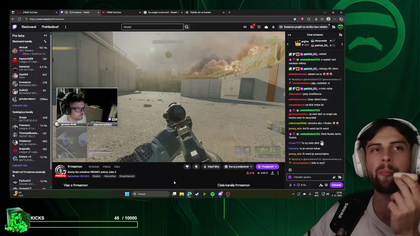Image resolution: width=420 pixels, height=236 pixels.
Task: Open Spotify from the Windows taskbar
Action: 212,194
